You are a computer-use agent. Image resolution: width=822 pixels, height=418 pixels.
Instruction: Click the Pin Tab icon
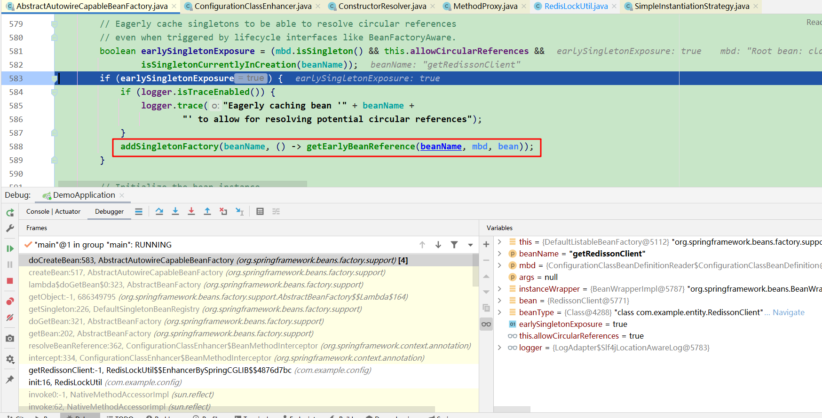(10, 379)
